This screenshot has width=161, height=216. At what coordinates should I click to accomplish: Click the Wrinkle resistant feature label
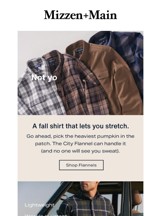click(46, 215)
